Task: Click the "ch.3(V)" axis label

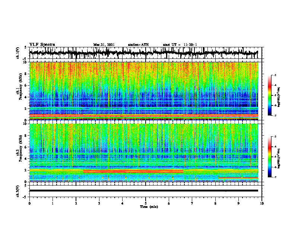Action: point(18,191)
